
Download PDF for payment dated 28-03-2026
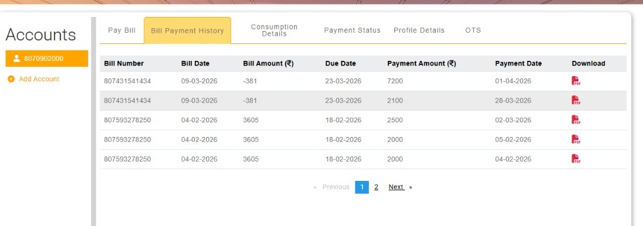(x=576, y=100)
